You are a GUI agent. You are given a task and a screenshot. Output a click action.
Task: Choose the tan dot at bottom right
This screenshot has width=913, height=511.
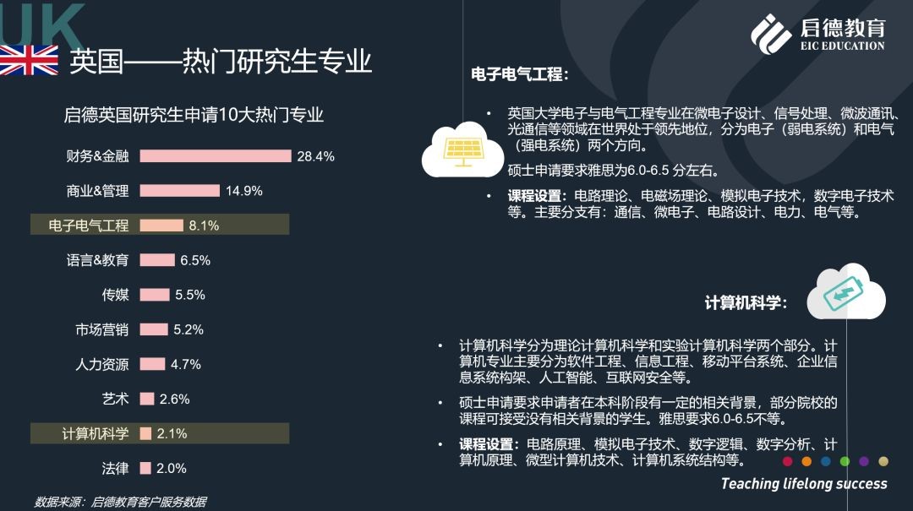tap(883, 461)
